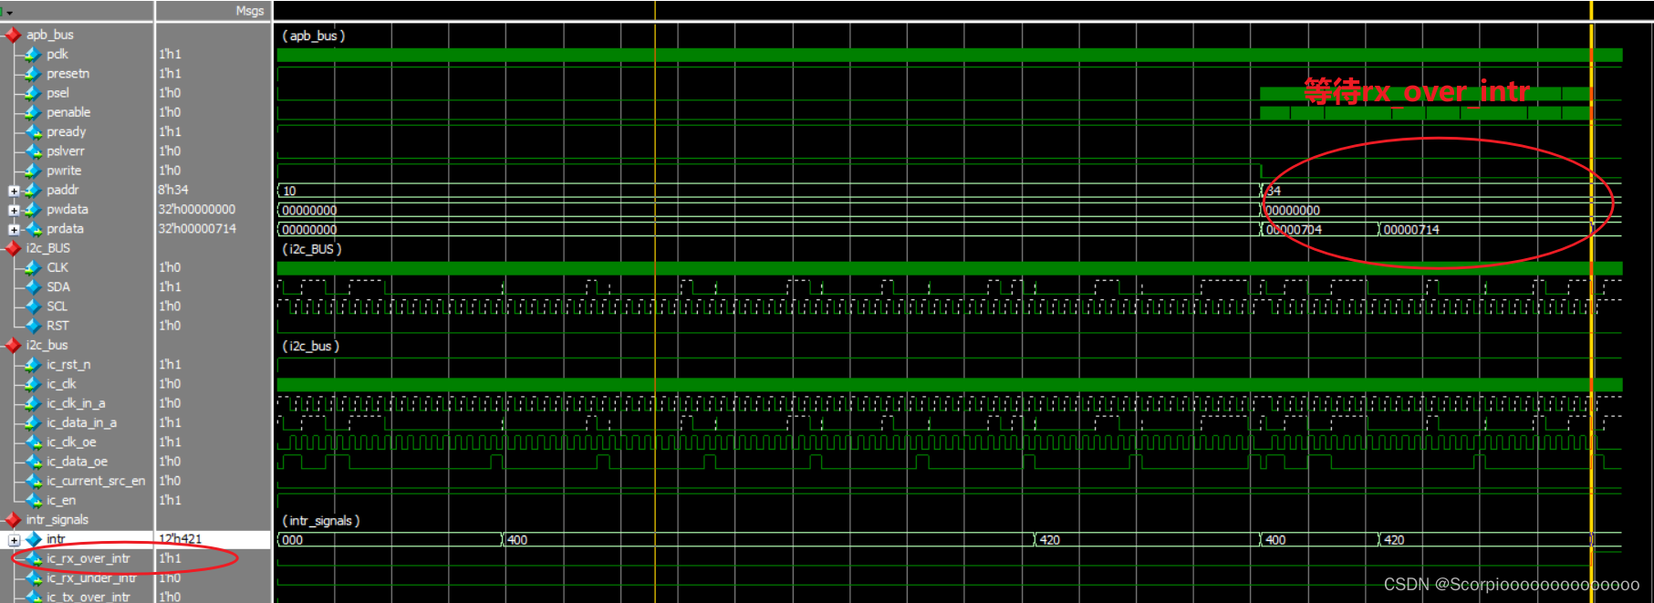Select the ic_rx_under_intr signal name
This screenshot has width=1654, height=603.
(x=91, y=578)
